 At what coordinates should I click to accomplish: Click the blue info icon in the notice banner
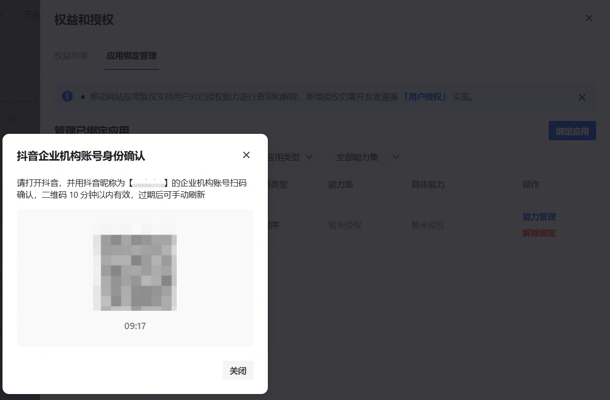[67, 97]
